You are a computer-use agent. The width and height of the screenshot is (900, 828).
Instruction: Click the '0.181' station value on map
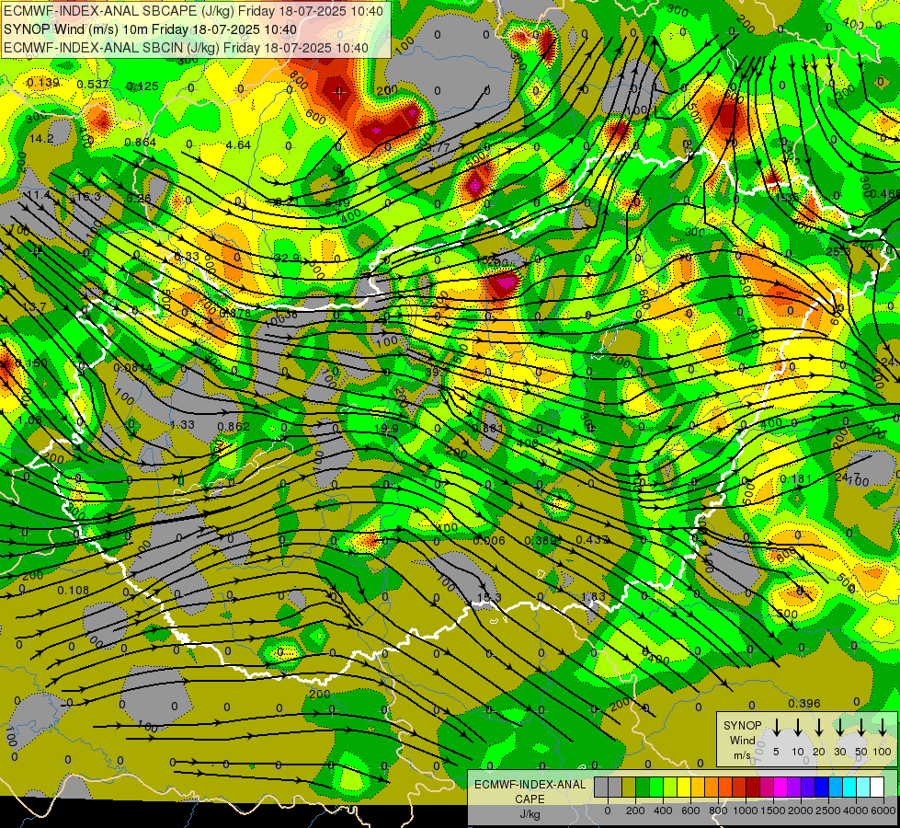796,478
